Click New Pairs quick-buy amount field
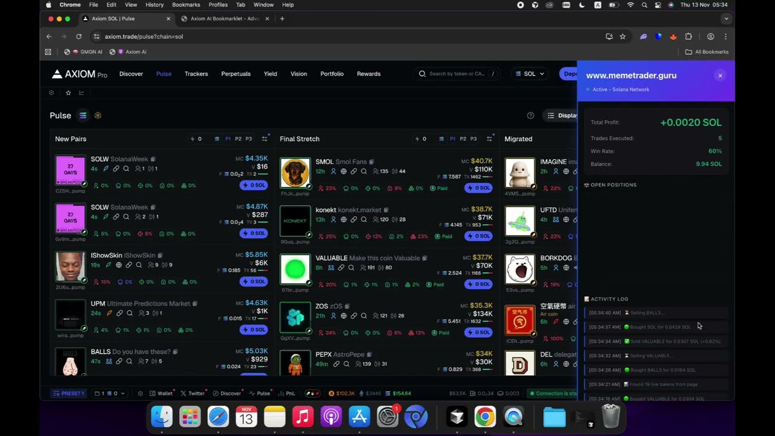The width and height of the screenshot is (775, 436). tap(200, 139)
